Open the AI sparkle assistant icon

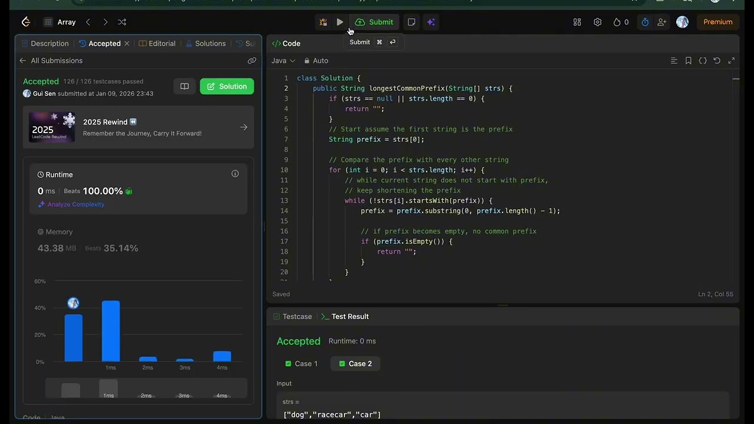pos(431,22)
